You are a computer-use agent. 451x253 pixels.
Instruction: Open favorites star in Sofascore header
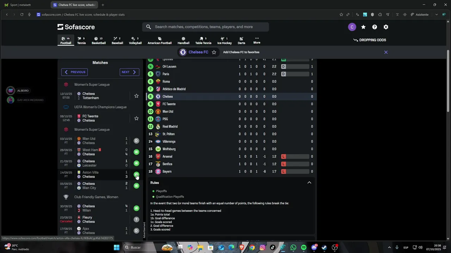(363, 27)
